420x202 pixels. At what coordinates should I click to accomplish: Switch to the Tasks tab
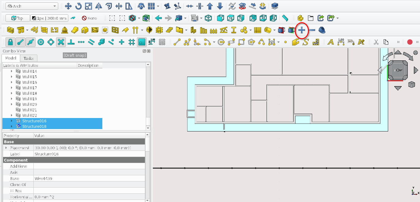(28, 58)
